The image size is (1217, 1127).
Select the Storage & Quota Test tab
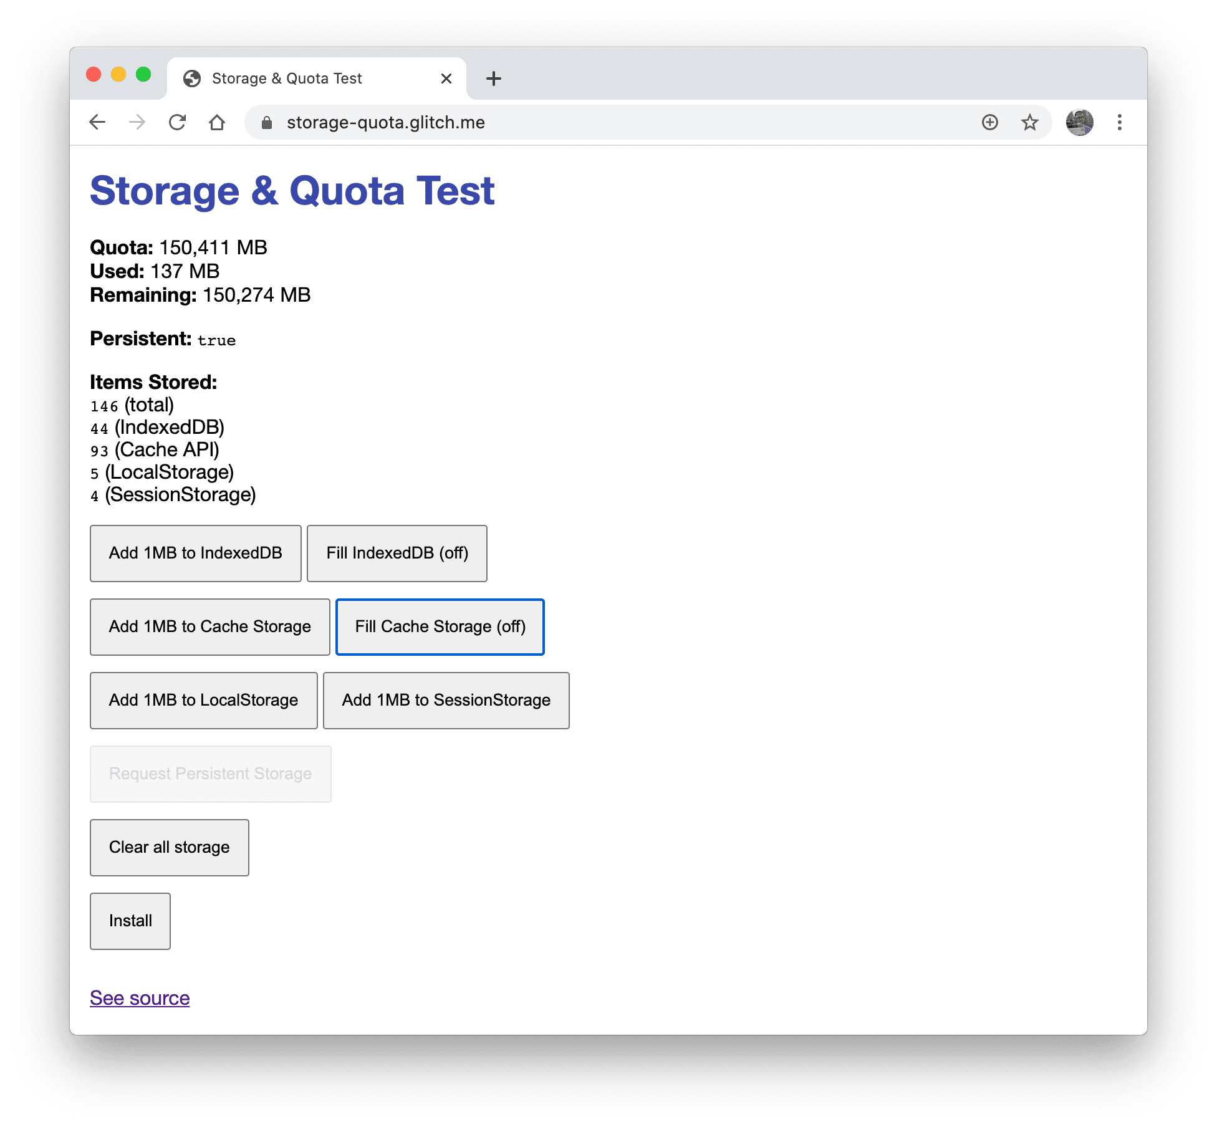click(x=287, y=79)
